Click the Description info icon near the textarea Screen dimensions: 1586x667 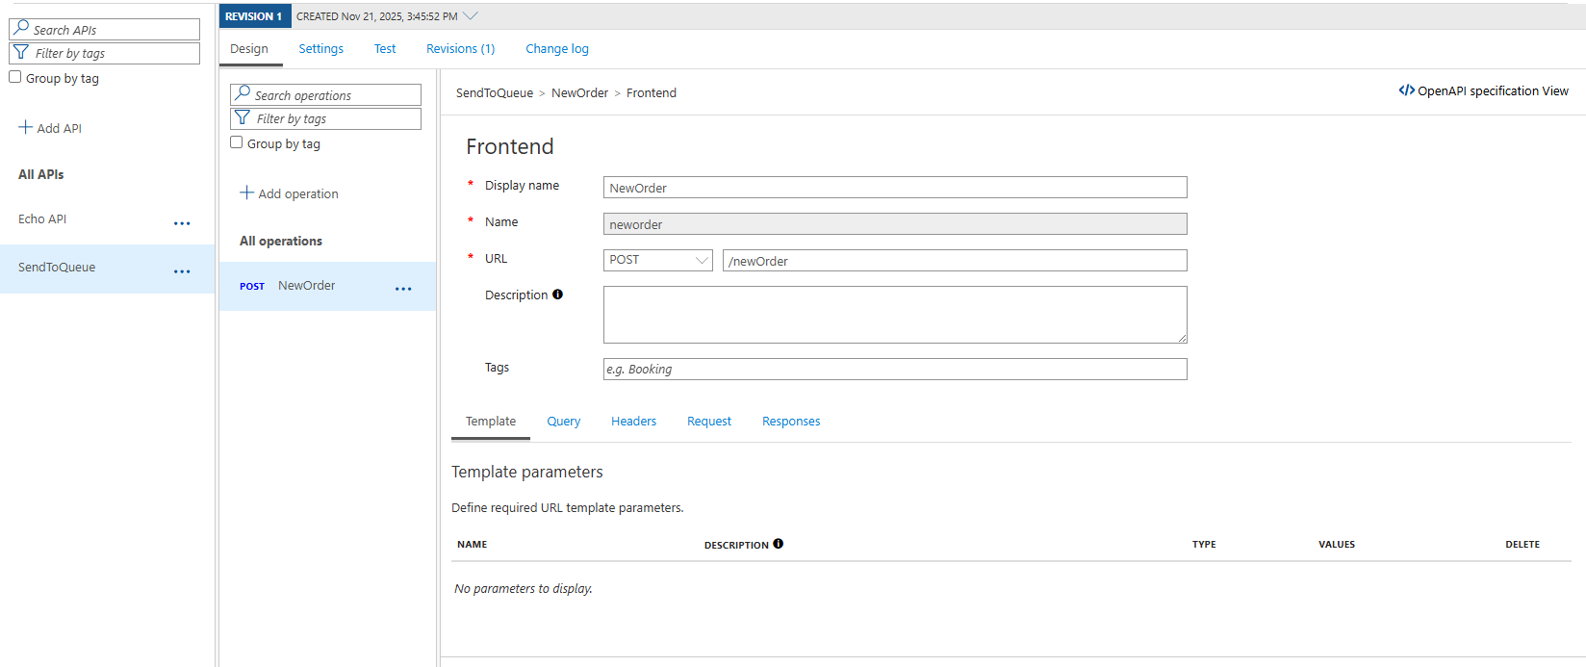(x=557, y=295)
